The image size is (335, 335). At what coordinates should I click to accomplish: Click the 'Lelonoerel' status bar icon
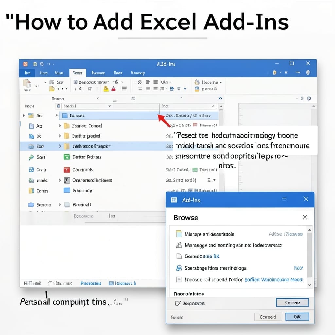111,283
